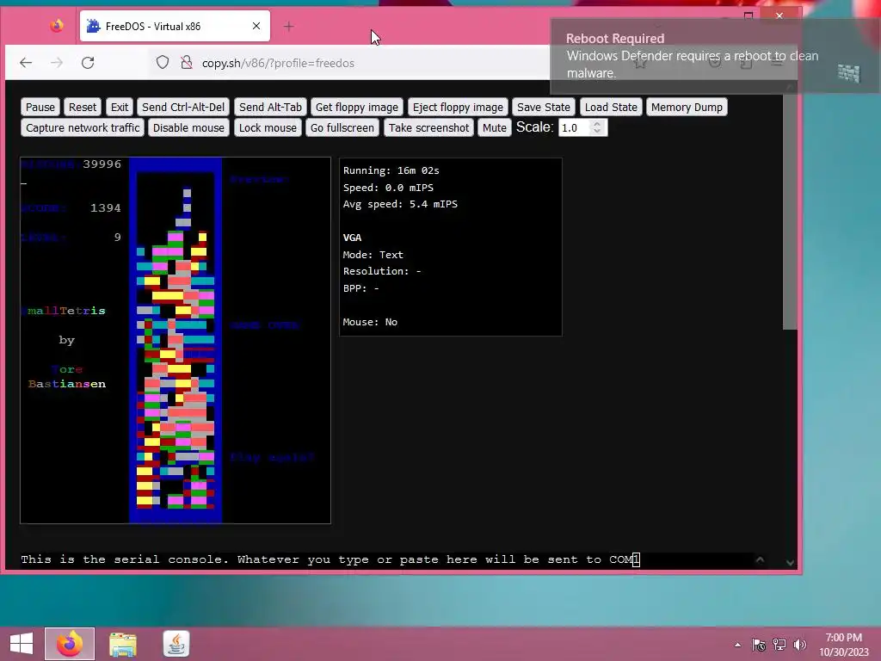Image resolution: width=881 pixels, height=661 pixels.
Task: Click the 'Running: 16m 02s' status text
Action: 391,170
